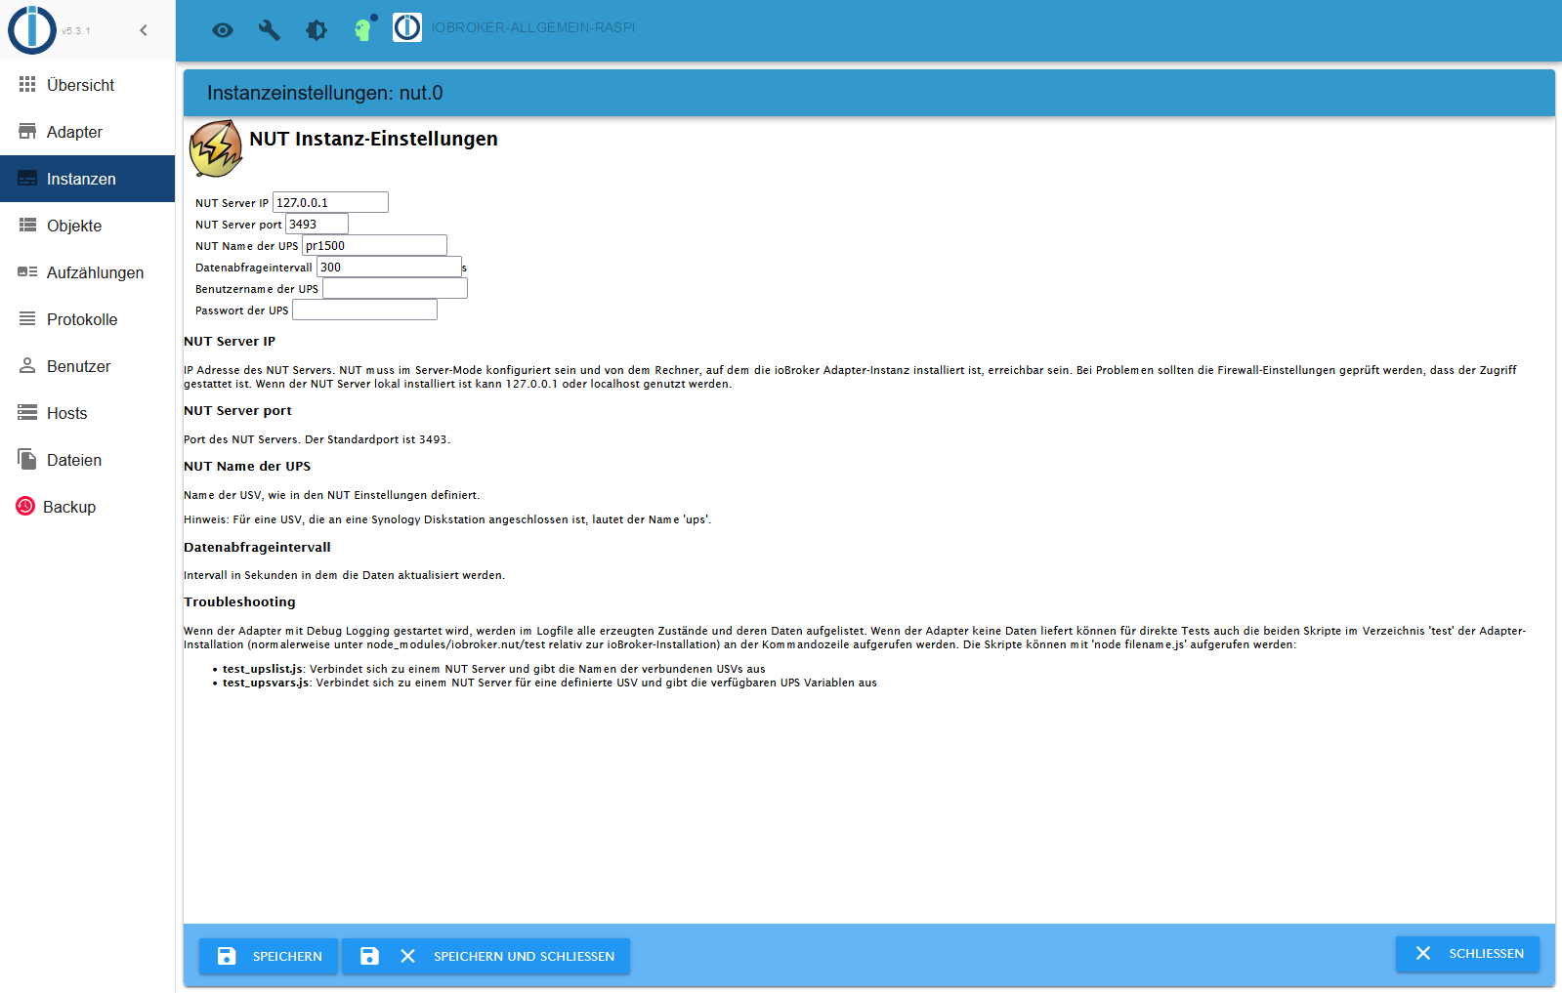
Task: Click the Dateien files icon
Action: click(x=27, y=460)
